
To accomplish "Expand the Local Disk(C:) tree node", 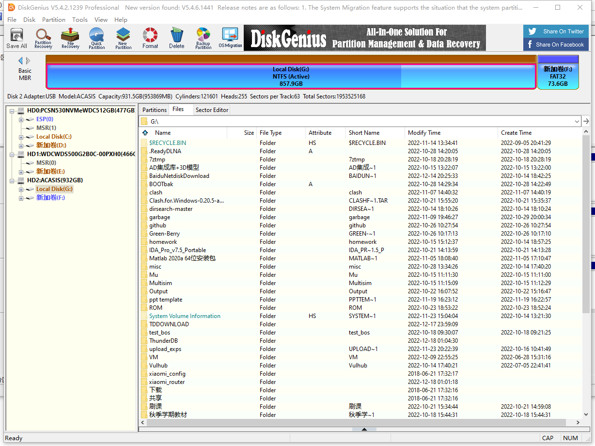I will [21, 137].
